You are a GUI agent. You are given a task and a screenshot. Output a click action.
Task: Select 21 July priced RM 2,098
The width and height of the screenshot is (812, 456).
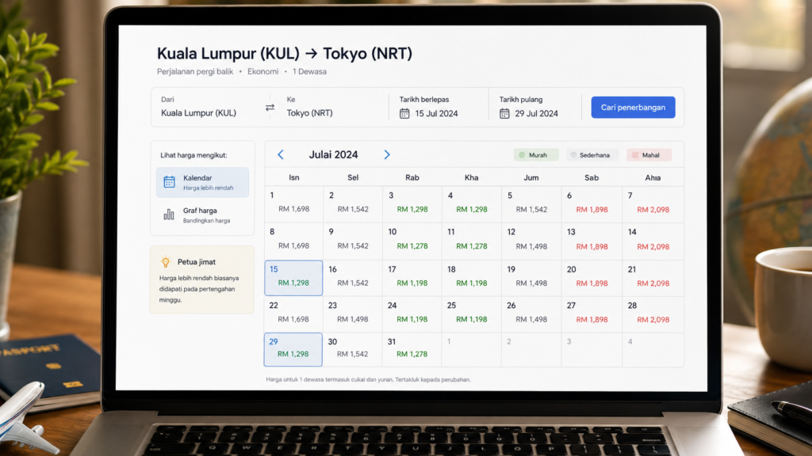[653, 278]
